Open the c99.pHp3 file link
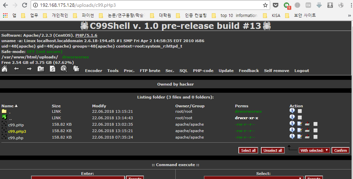Image resolution: width=353 pixels, height=179 pixels. (x=17, y=131)
